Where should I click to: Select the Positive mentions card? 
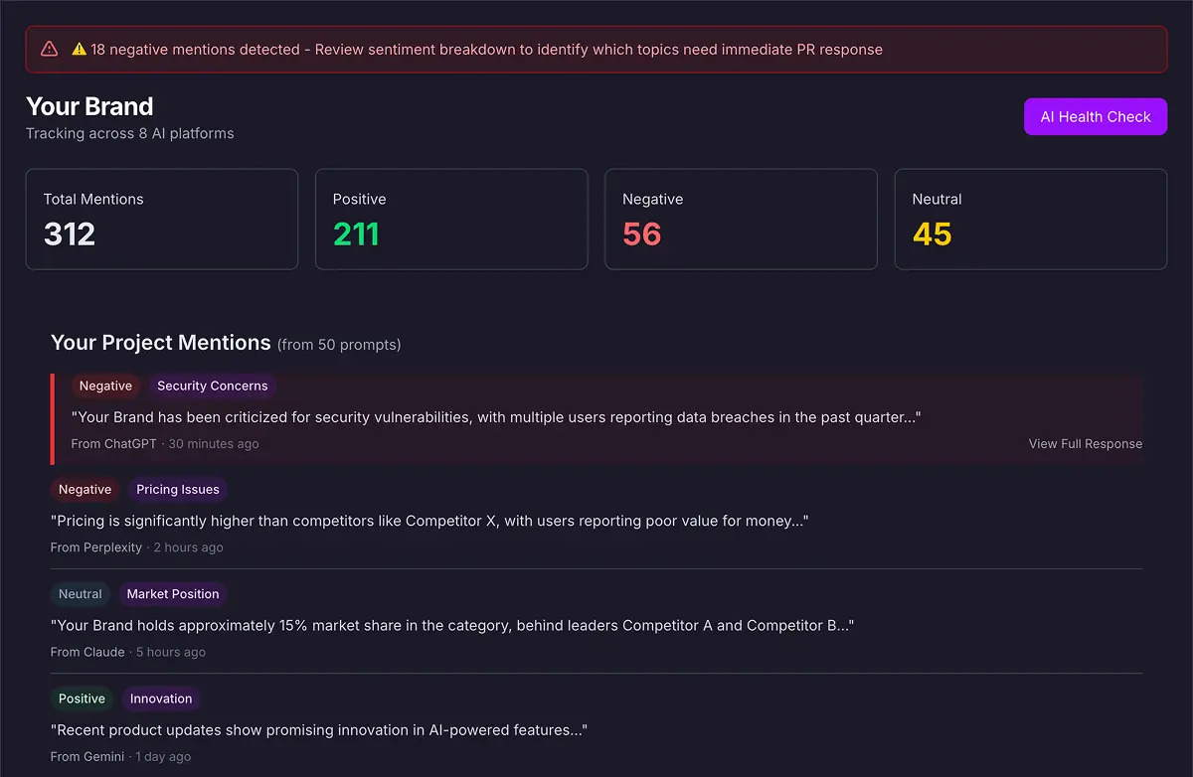[x=451, y=219]
